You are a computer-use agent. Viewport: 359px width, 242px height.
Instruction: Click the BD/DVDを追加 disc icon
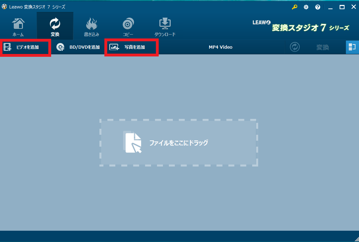[x=61, y=47]
